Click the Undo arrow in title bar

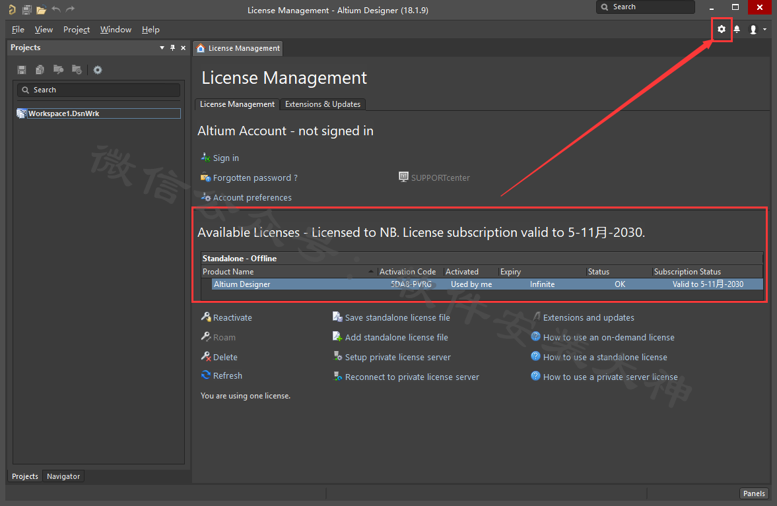(56, 9)
